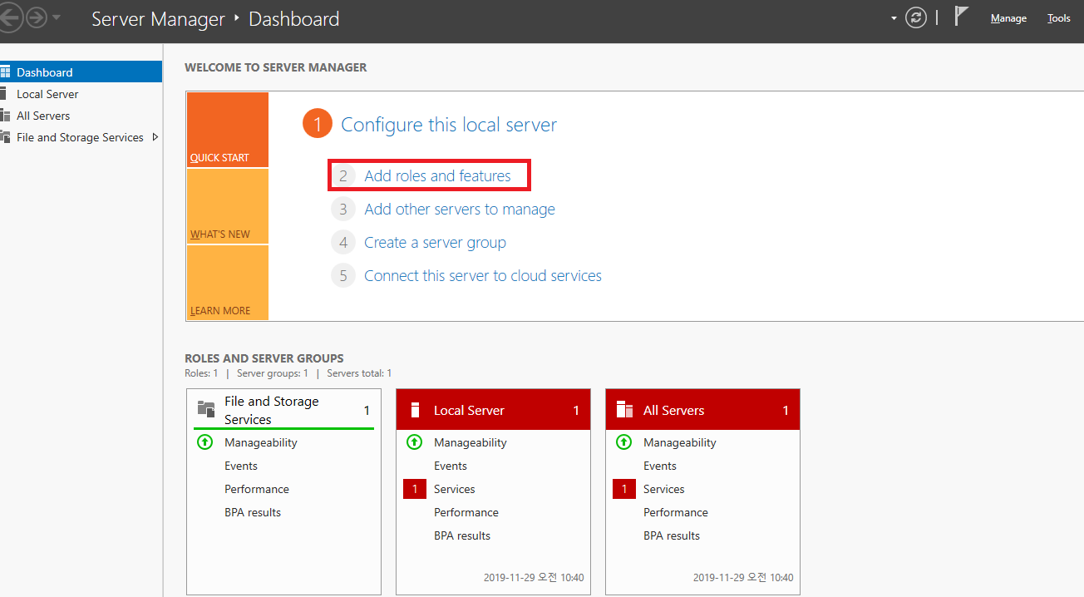Open Events in File and Storage tile

241,466
